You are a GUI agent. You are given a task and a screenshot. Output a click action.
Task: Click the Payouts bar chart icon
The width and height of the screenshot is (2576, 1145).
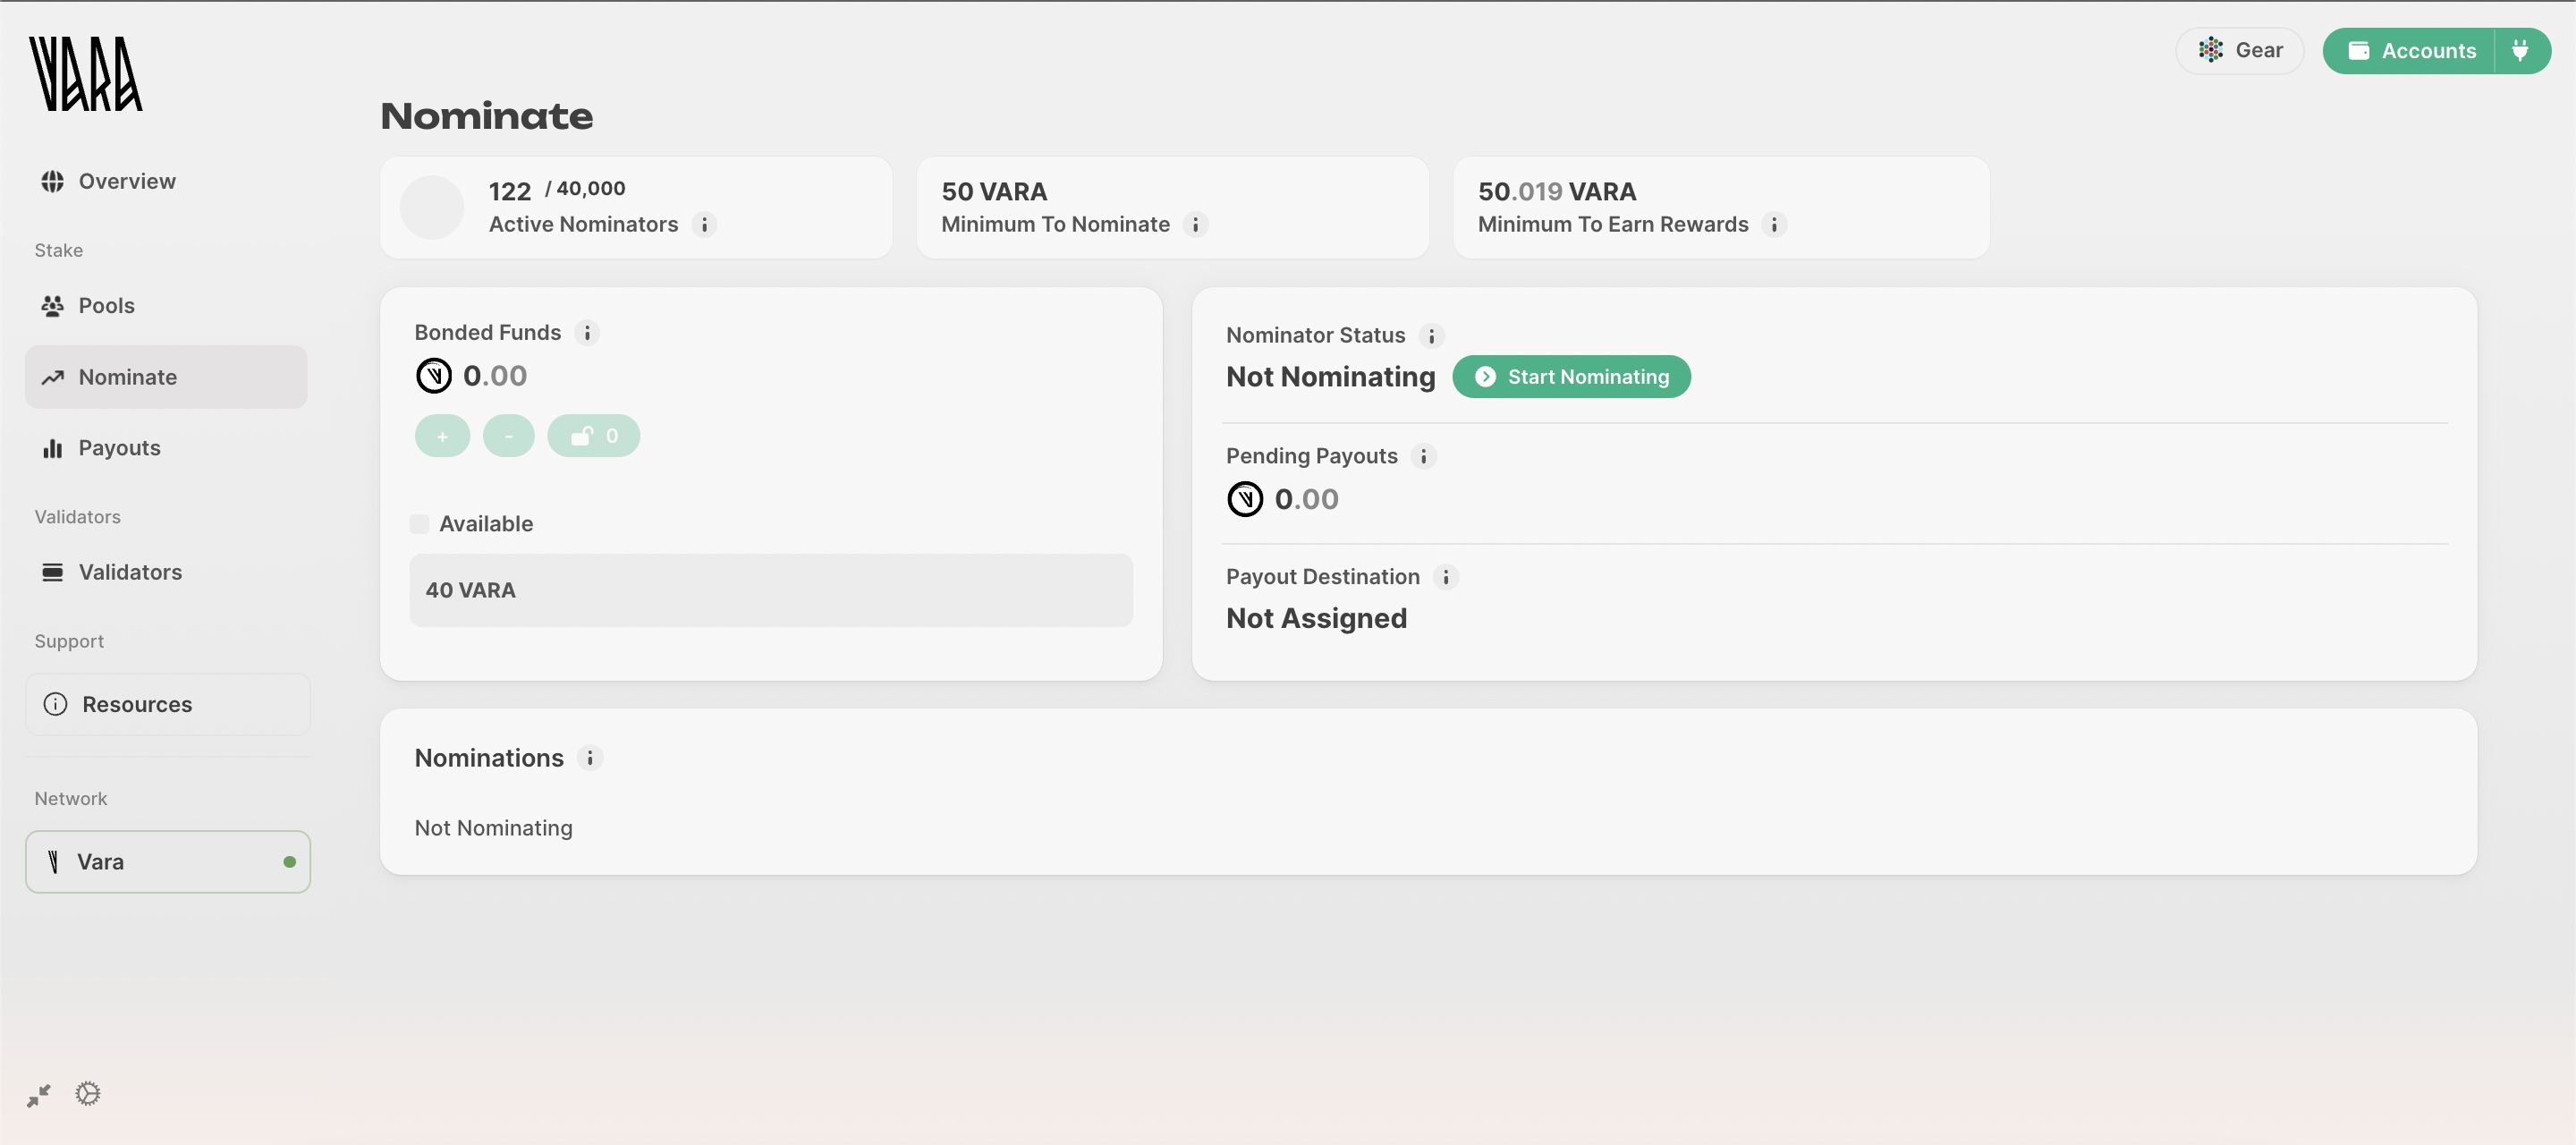coord(53,448)
